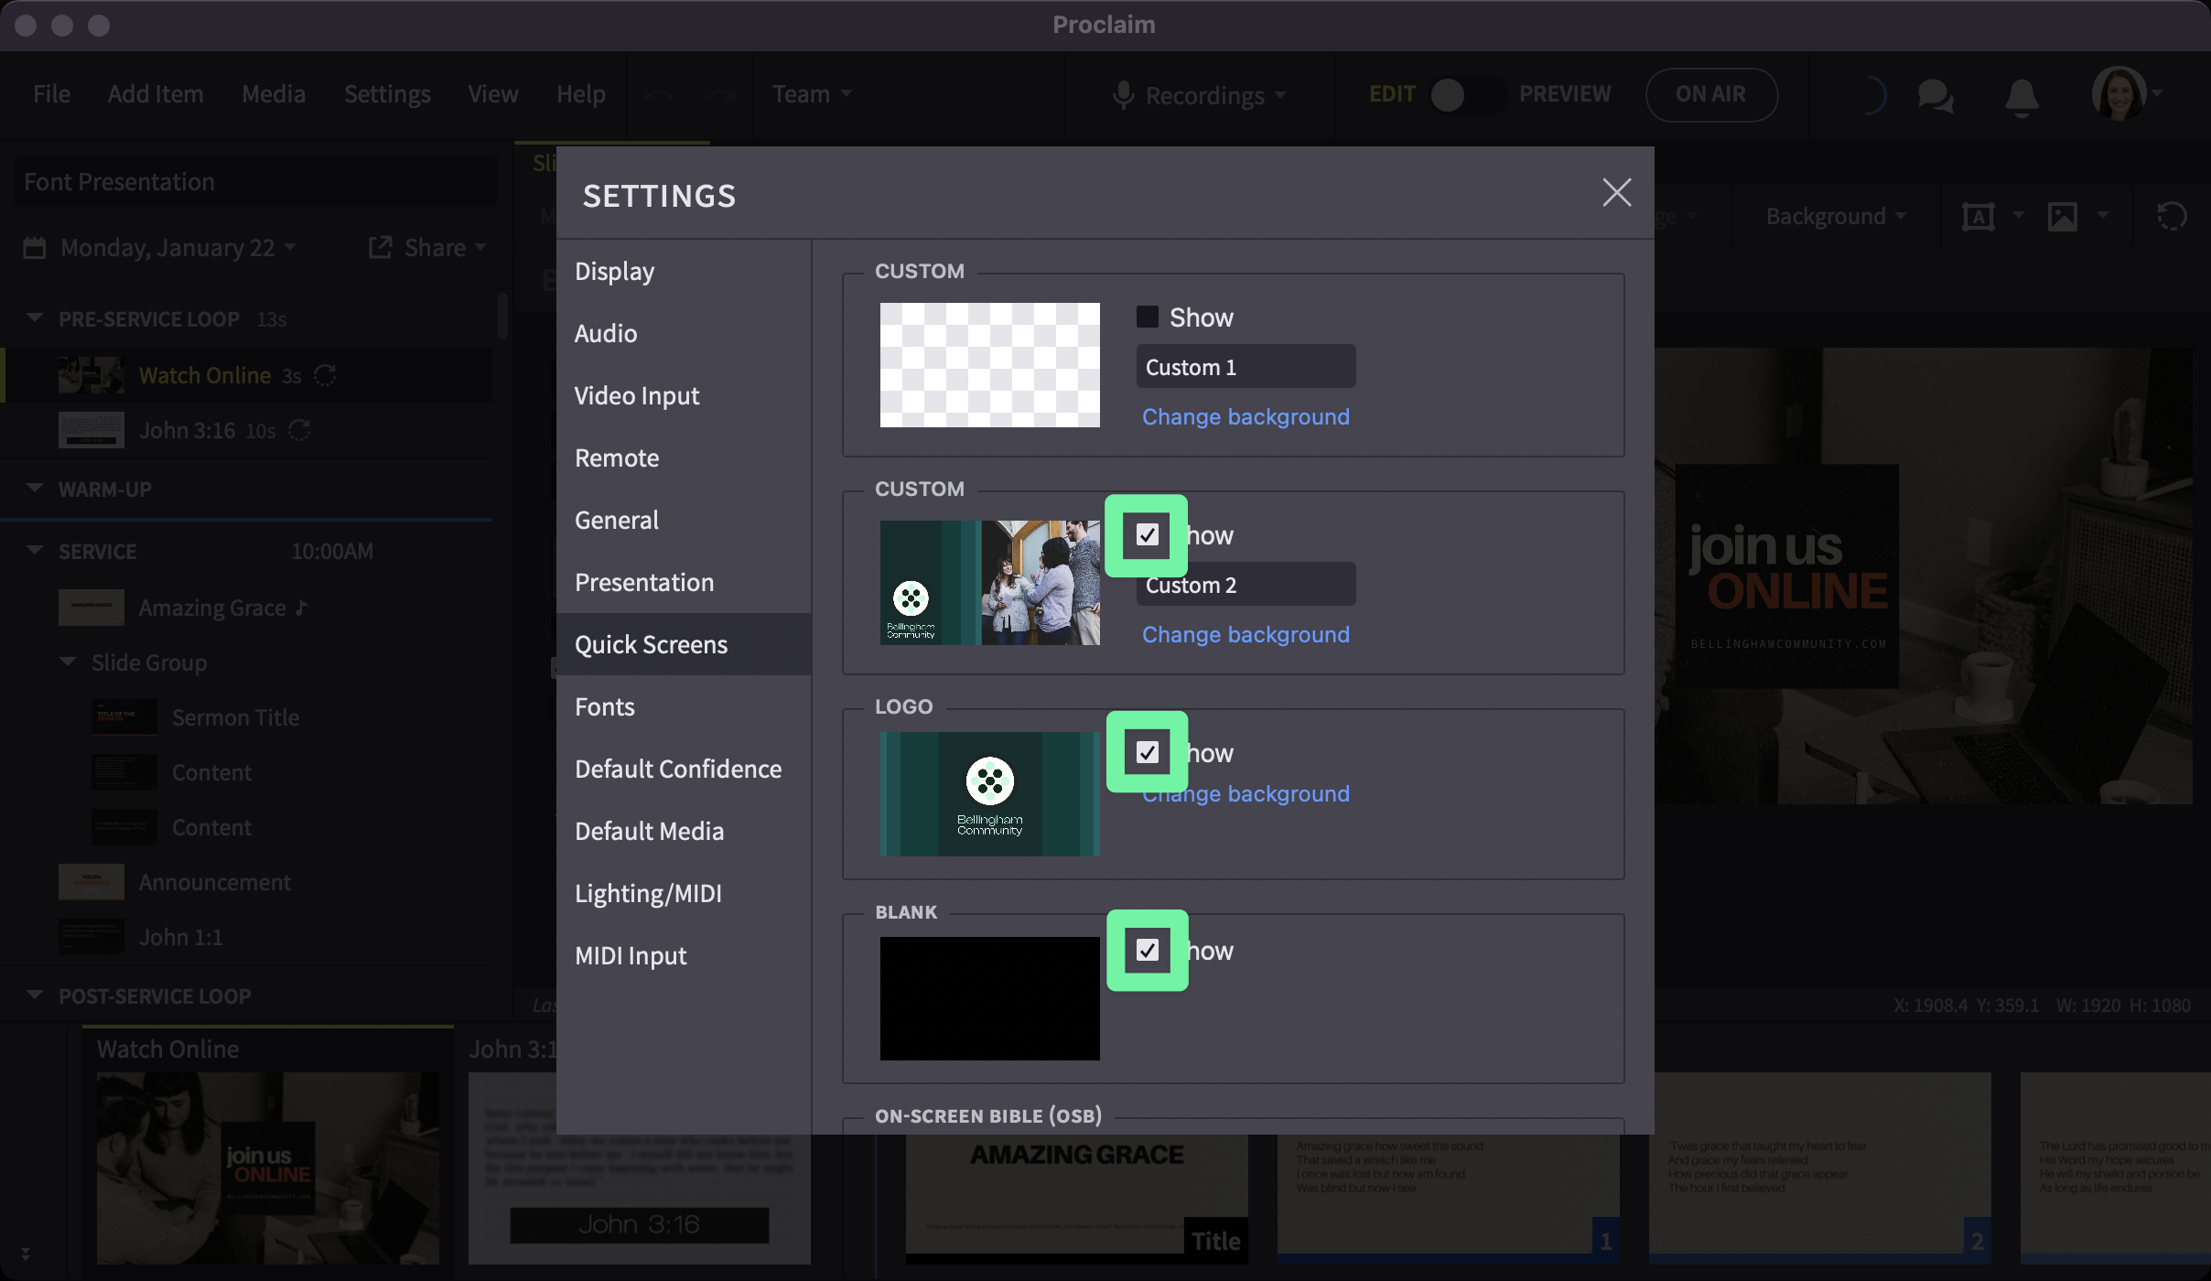Select MIDI Input settings tab
The image size is (2211, 1281).
click(x=683, y=955)
